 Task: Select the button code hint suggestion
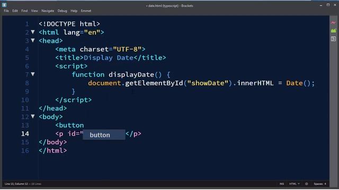[x=104, y=135]
